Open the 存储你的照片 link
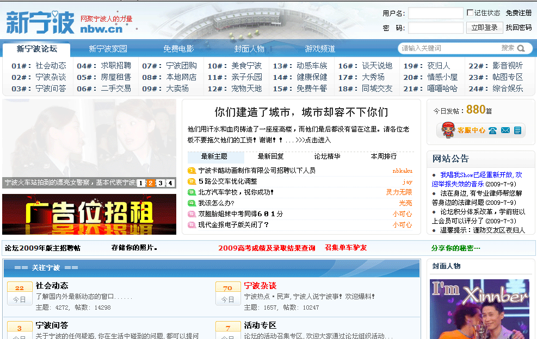This screenshot has width=537, height=339. (x=134, y=248)
